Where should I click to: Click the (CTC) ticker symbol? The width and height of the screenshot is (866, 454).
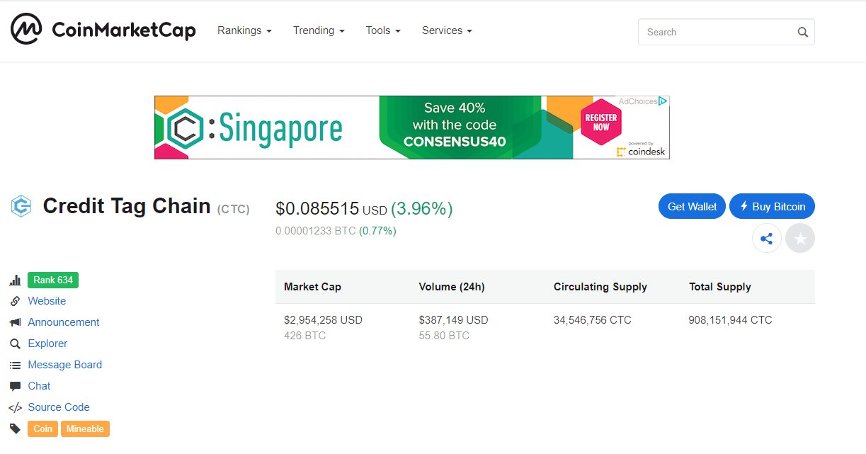pyautogui.click(x=234, y=210)
